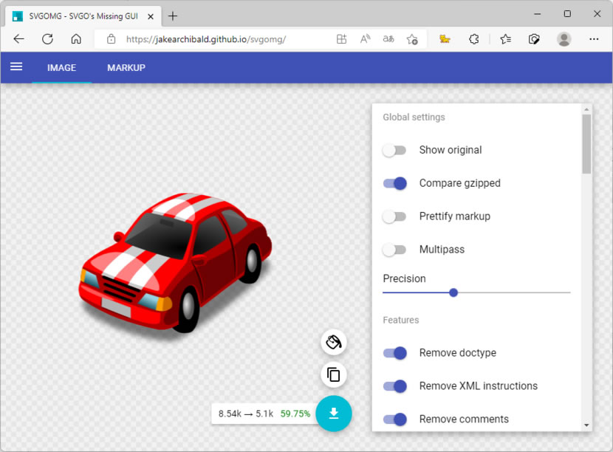View site information lock icon
Screen dimensions: 613x452
coord(111,39)
